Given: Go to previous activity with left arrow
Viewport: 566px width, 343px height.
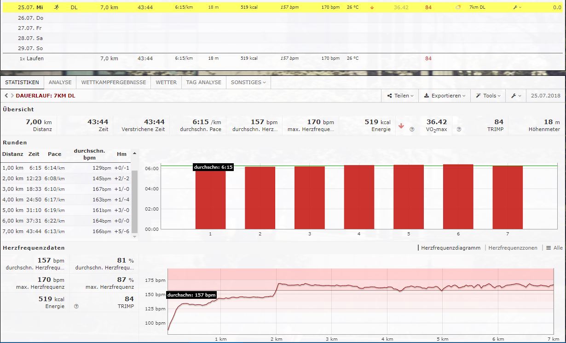Looking at the screenshot, I should 6,96.
